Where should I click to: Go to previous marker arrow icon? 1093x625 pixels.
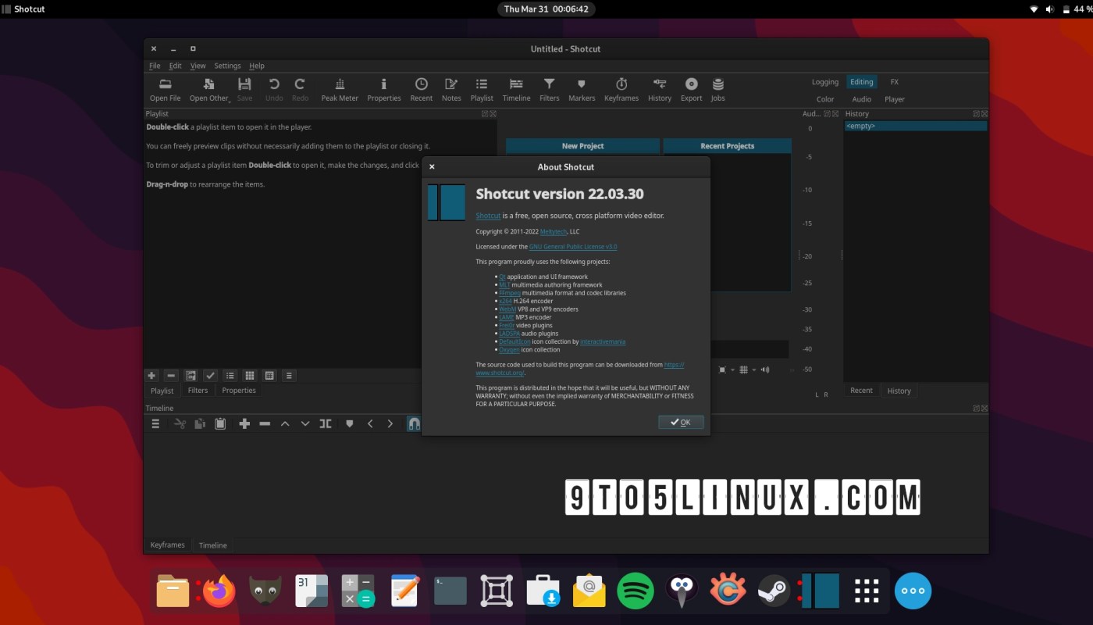click(x=370, y=423)
